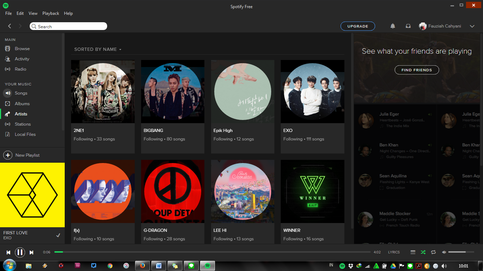Toggle shuffle mode off

click(x=423, y=252)
